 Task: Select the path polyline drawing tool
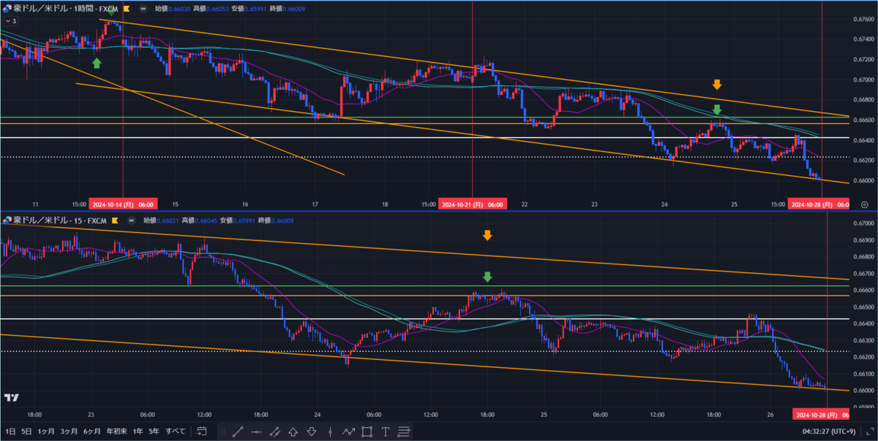(348, 432)
